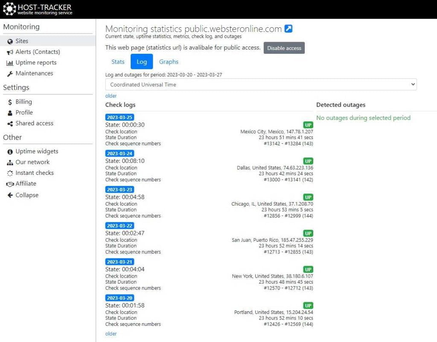Viewport: 437px width, 342px height.
Task: Select the active Log tab
Action: pyautogui.click(x=142, y=62)
